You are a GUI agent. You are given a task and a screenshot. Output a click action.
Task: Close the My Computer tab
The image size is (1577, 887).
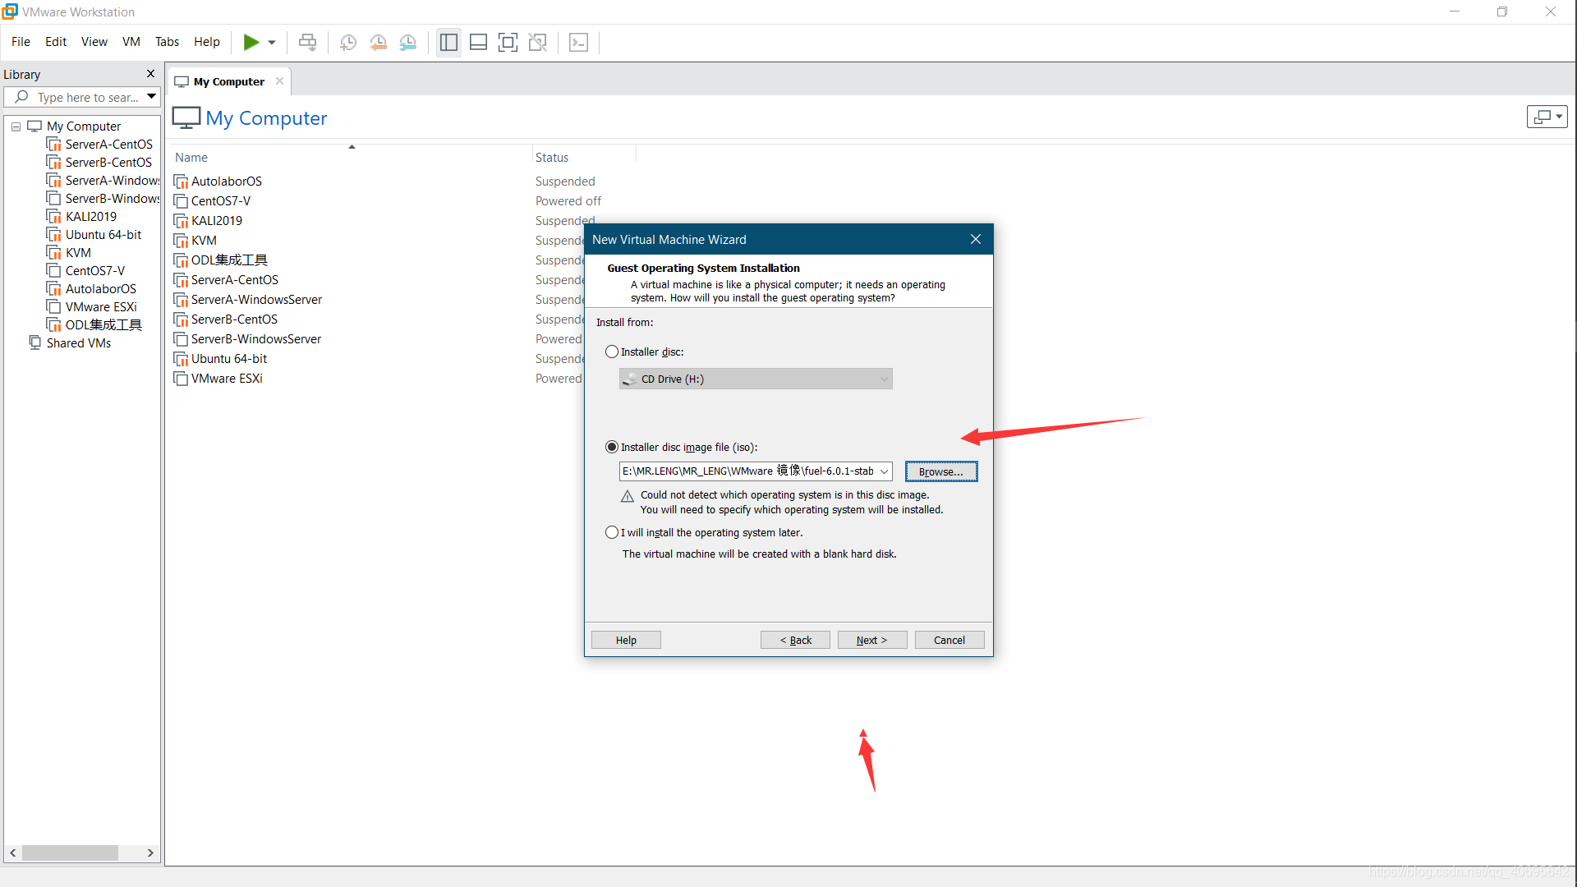coord(279,81)
